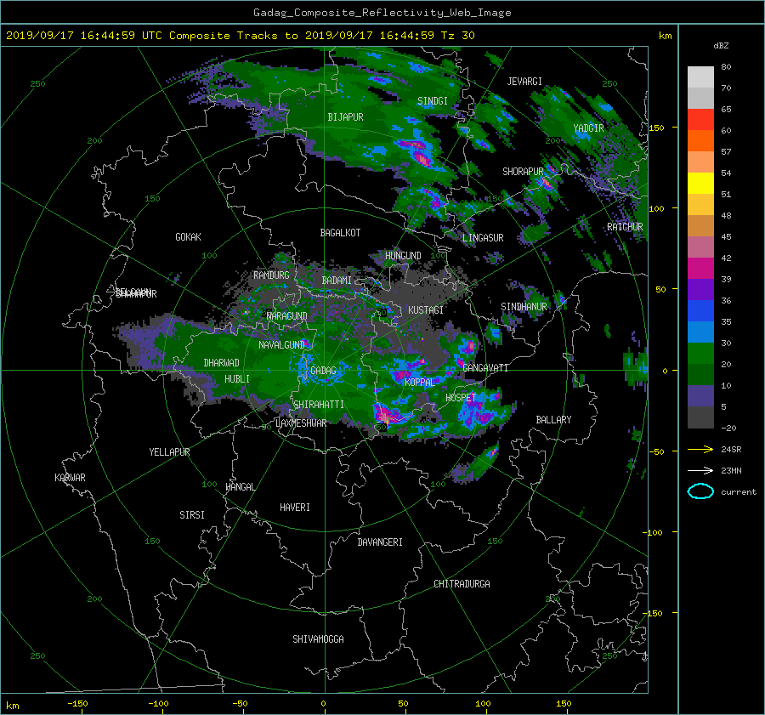The width and height of the screenshot is (765, 715).
Task: Click the SHIRAHATTI city label
Action: (319, 405)
